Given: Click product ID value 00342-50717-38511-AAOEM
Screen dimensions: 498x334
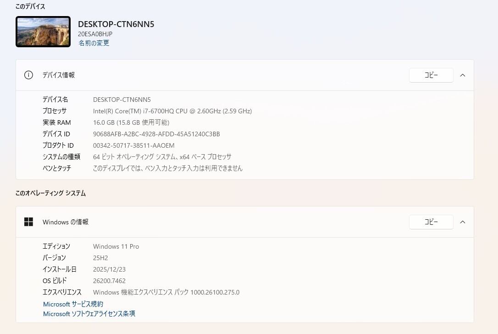Looking at the screenshot, I should click(134, 145).
